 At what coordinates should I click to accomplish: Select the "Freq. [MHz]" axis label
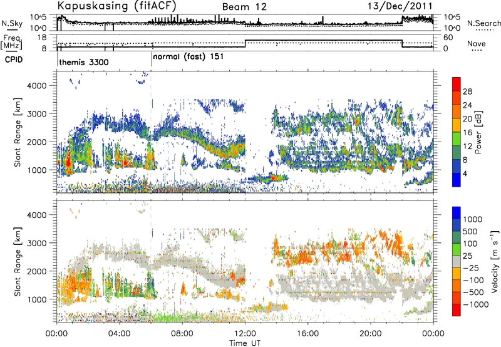(x=11, y=43)
